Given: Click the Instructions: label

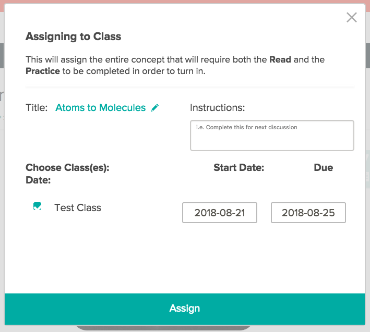Looking at the screenshot, I should [218, 108].
